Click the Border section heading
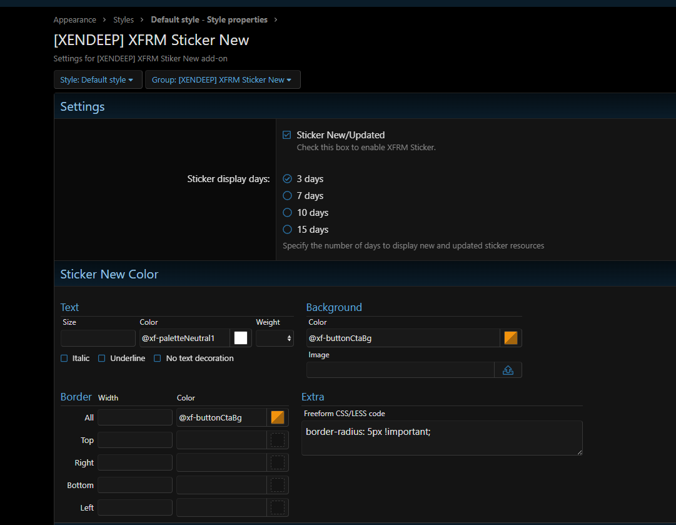 [76, 397]
